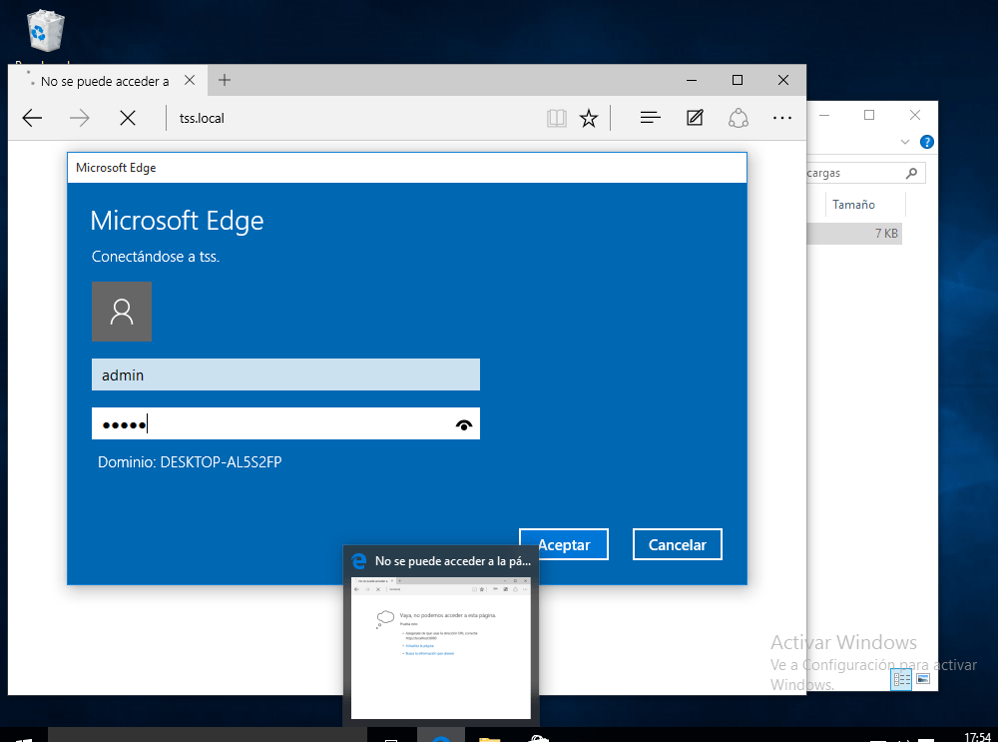Click the Make a Web Note icon

pos(696,118)
